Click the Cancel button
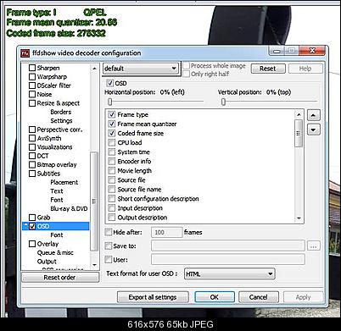Image resolution: width=341 pixels, height=331 pixels. (x=259, y=297)
